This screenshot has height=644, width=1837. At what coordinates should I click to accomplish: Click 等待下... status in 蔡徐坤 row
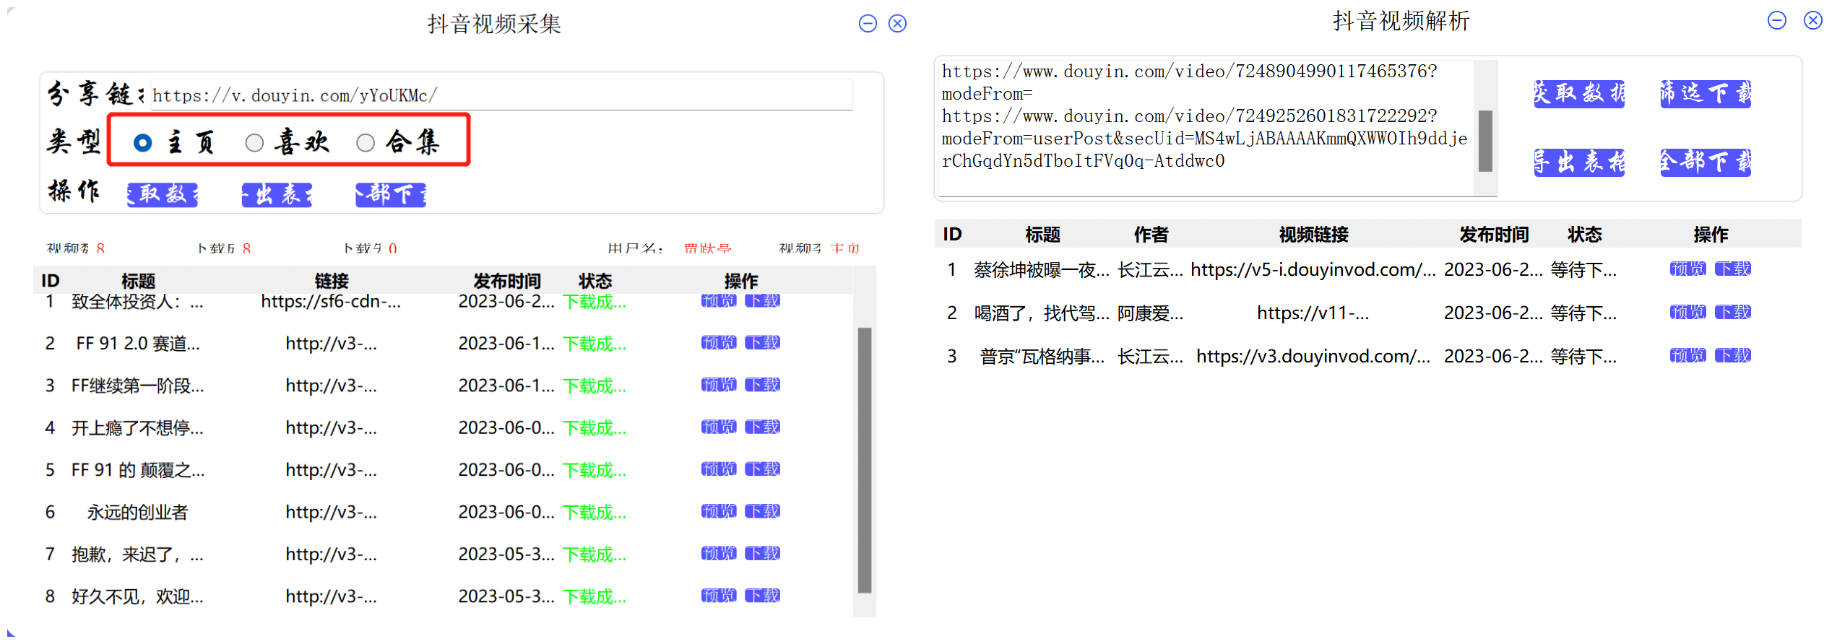tap(1583, 270)
